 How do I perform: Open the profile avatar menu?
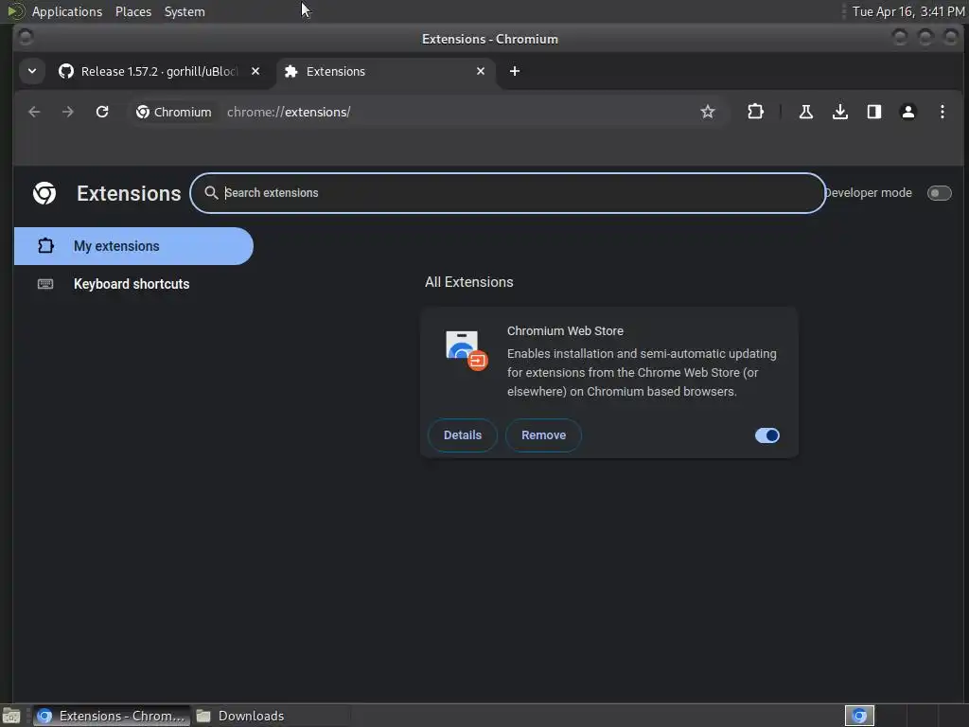(907, 112)
